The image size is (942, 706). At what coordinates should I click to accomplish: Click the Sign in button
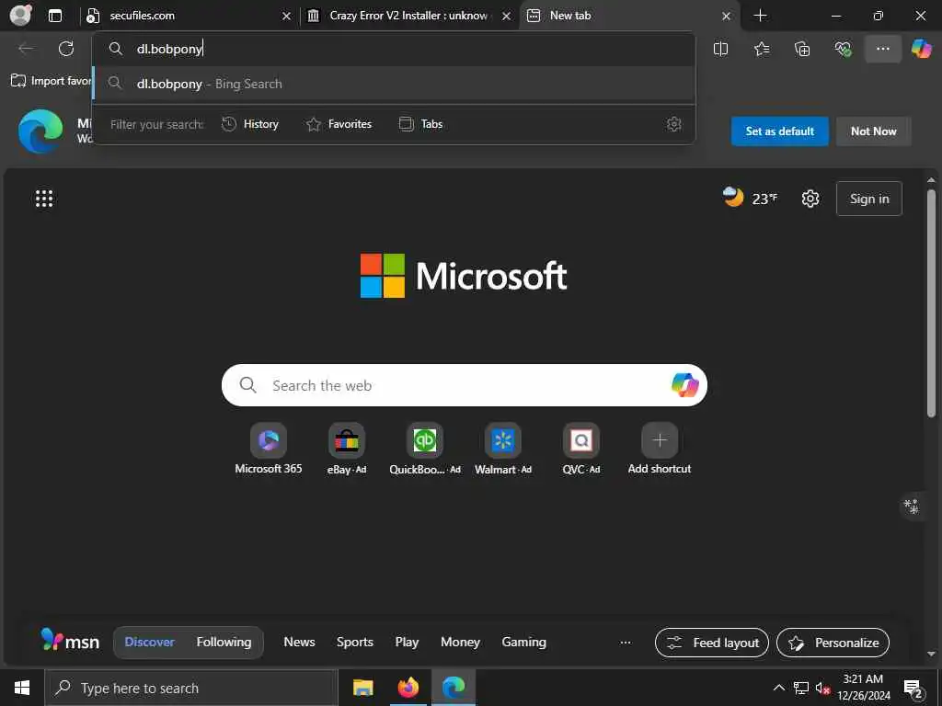868,199
